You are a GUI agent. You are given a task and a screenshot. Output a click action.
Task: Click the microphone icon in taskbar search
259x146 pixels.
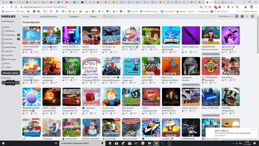102,143
